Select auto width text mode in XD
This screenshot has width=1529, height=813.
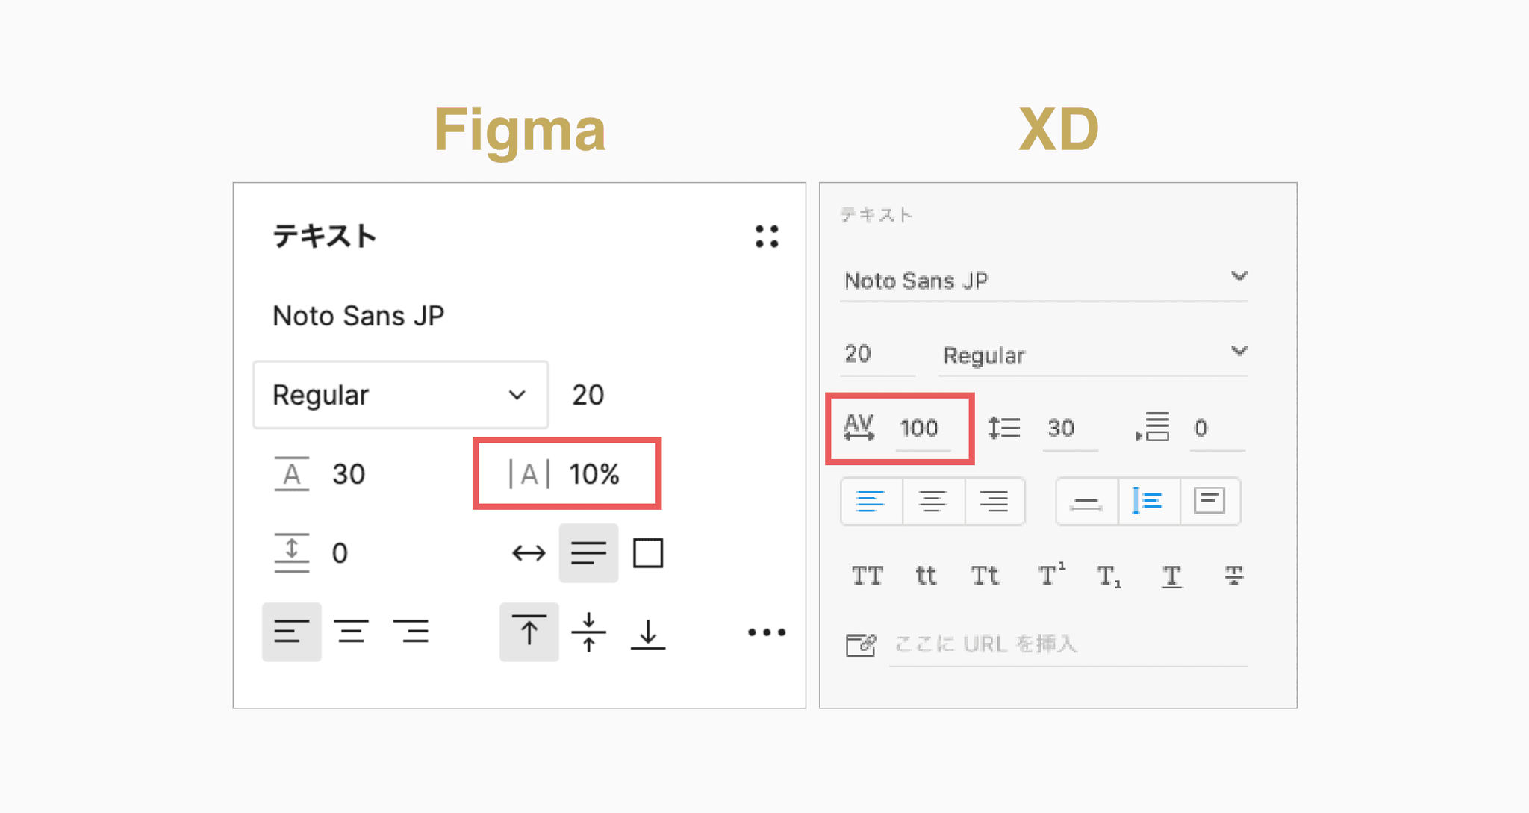click(1086, 502)
